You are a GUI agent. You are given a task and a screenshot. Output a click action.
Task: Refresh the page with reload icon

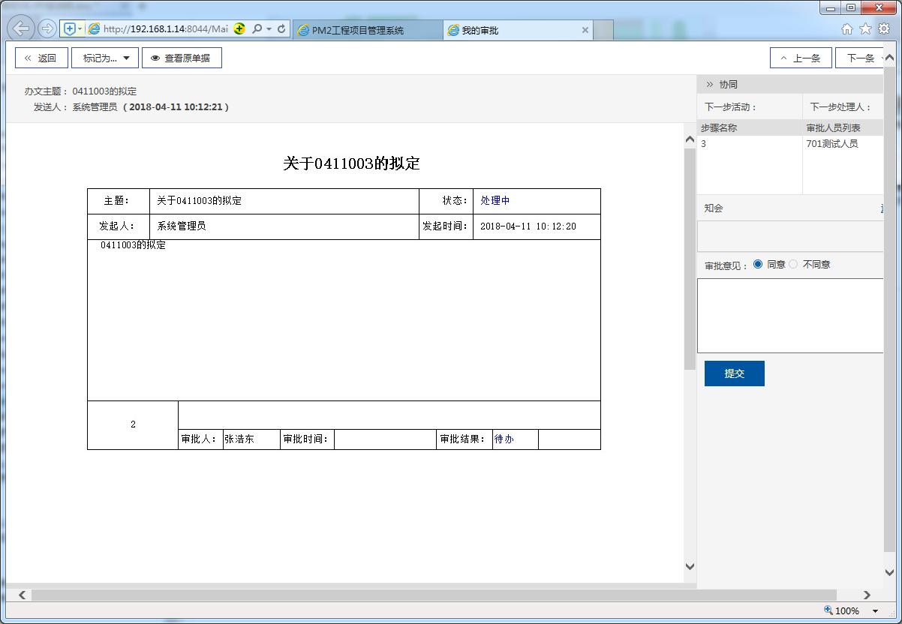pos(281,29)
